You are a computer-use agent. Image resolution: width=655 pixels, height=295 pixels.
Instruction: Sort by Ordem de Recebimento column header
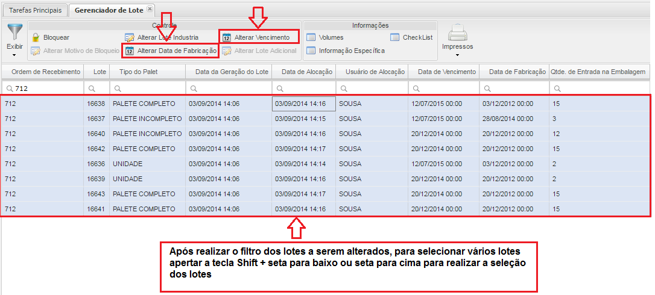pyautogui.click(x=42, y=72)
